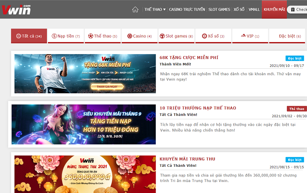Click the Vwin logo
This screenshot has height=193, width=307.
[16, 9]
